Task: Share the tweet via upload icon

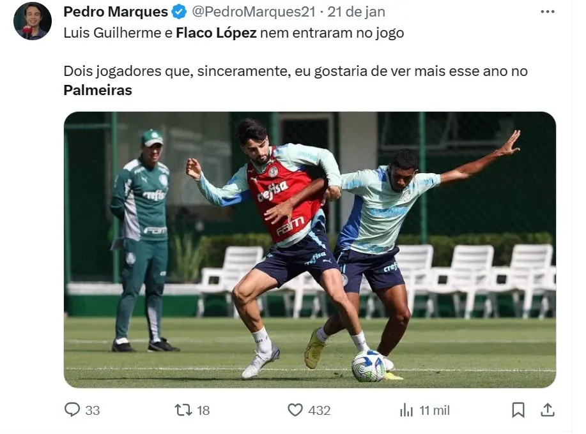Action: coord(548,409)
